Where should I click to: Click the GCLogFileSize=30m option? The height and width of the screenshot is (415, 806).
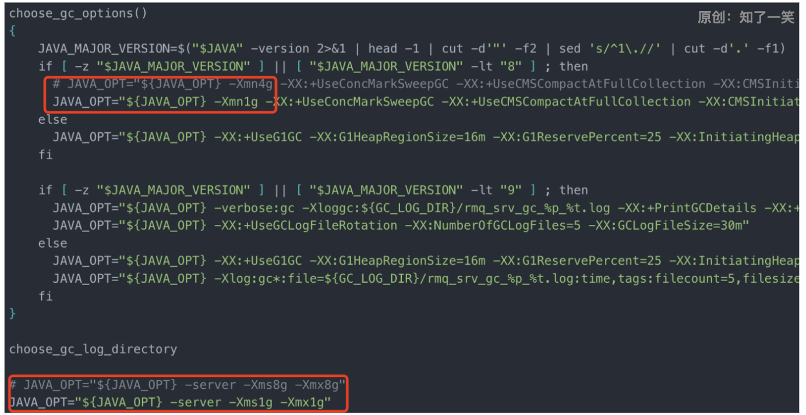664,226
